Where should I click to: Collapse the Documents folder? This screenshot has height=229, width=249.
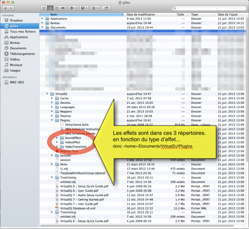point(42,27)
